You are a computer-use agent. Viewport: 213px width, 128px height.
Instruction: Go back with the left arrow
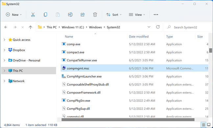click(x=6, y=27)
